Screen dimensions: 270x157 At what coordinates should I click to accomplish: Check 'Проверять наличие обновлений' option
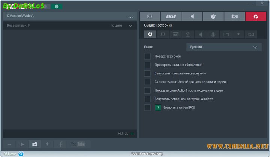(147, 65)
